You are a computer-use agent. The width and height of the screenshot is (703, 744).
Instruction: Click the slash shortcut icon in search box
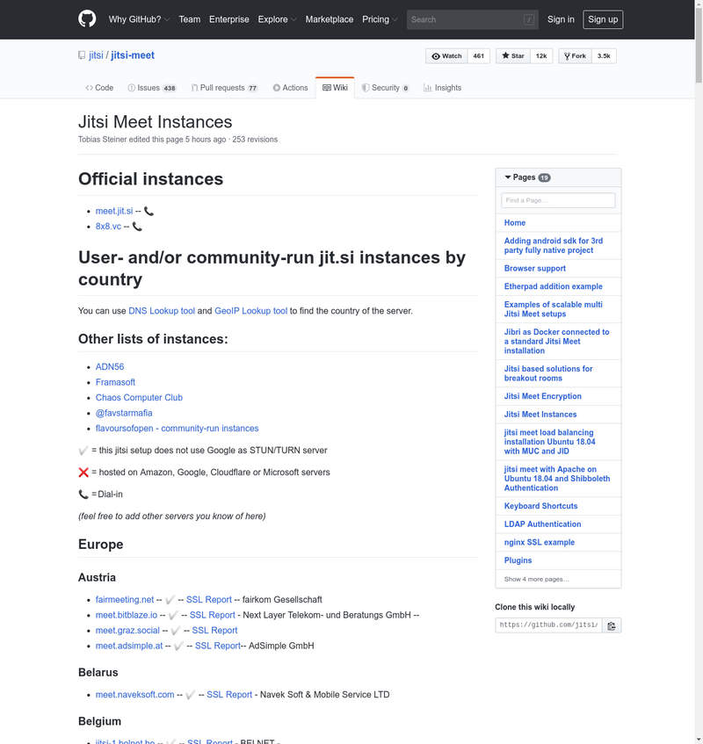coord(529,19)
